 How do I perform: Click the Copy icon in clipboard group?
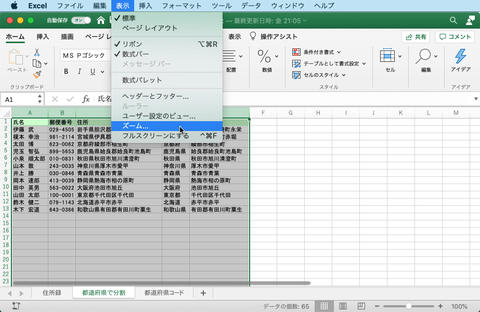pyautogui.click(x=37, y=63)
